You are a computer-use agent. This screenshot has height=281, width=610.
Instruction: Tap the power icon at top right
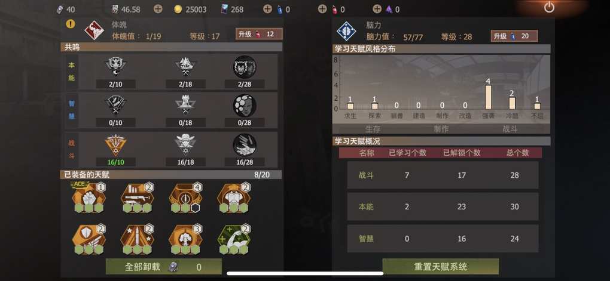(x=549, y=7)
